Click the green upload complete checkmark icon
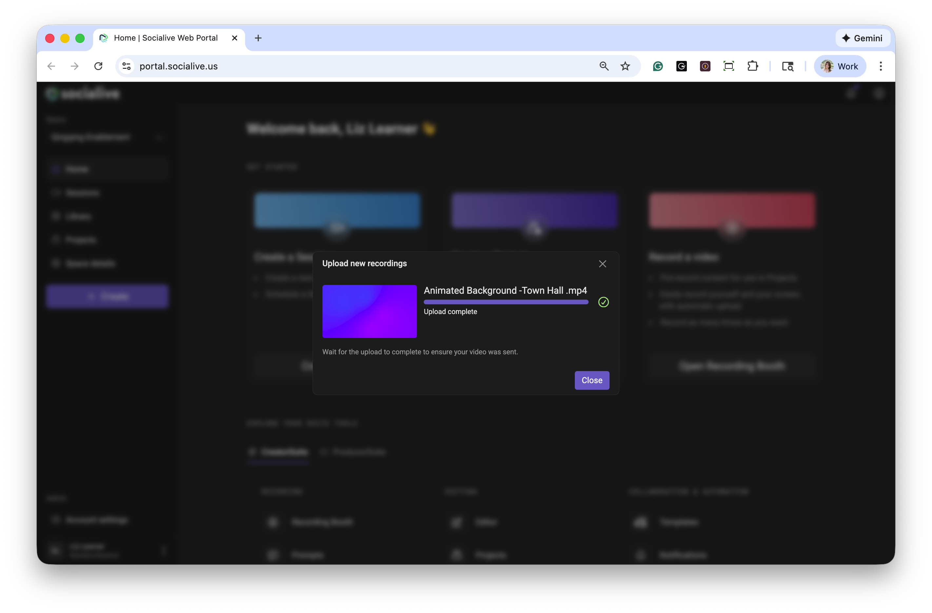This screenshot has height=613, width=932. pos(603,302)
